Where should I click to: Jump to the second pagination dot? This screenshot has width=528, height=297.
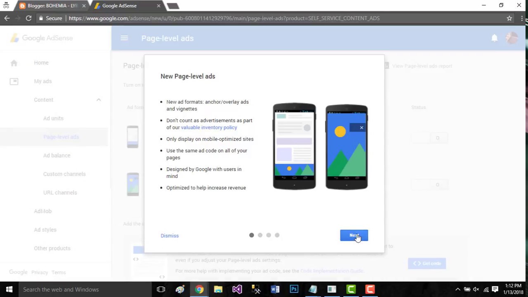260,235
